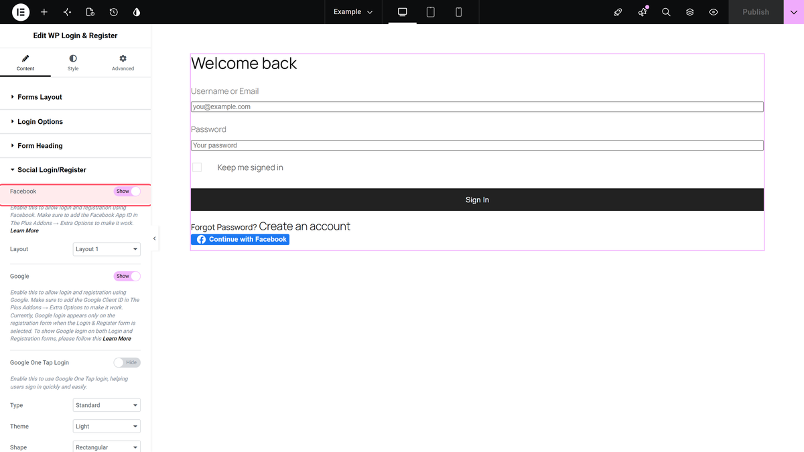
Task: Preview changes with the eye icon
Action: tap(714, 12)
